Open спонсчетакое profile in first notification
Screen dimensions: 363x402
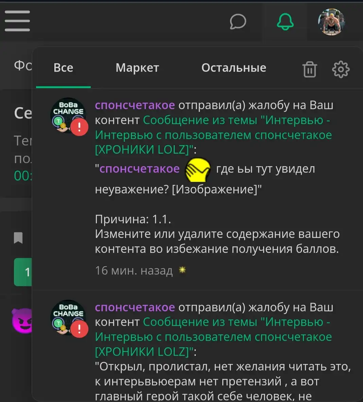click(135, 105)
